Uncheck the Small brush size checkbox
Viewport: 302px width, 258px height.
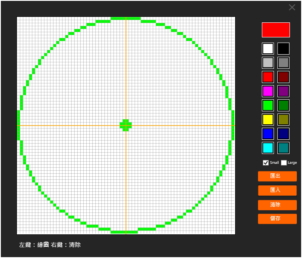point(266,163)
